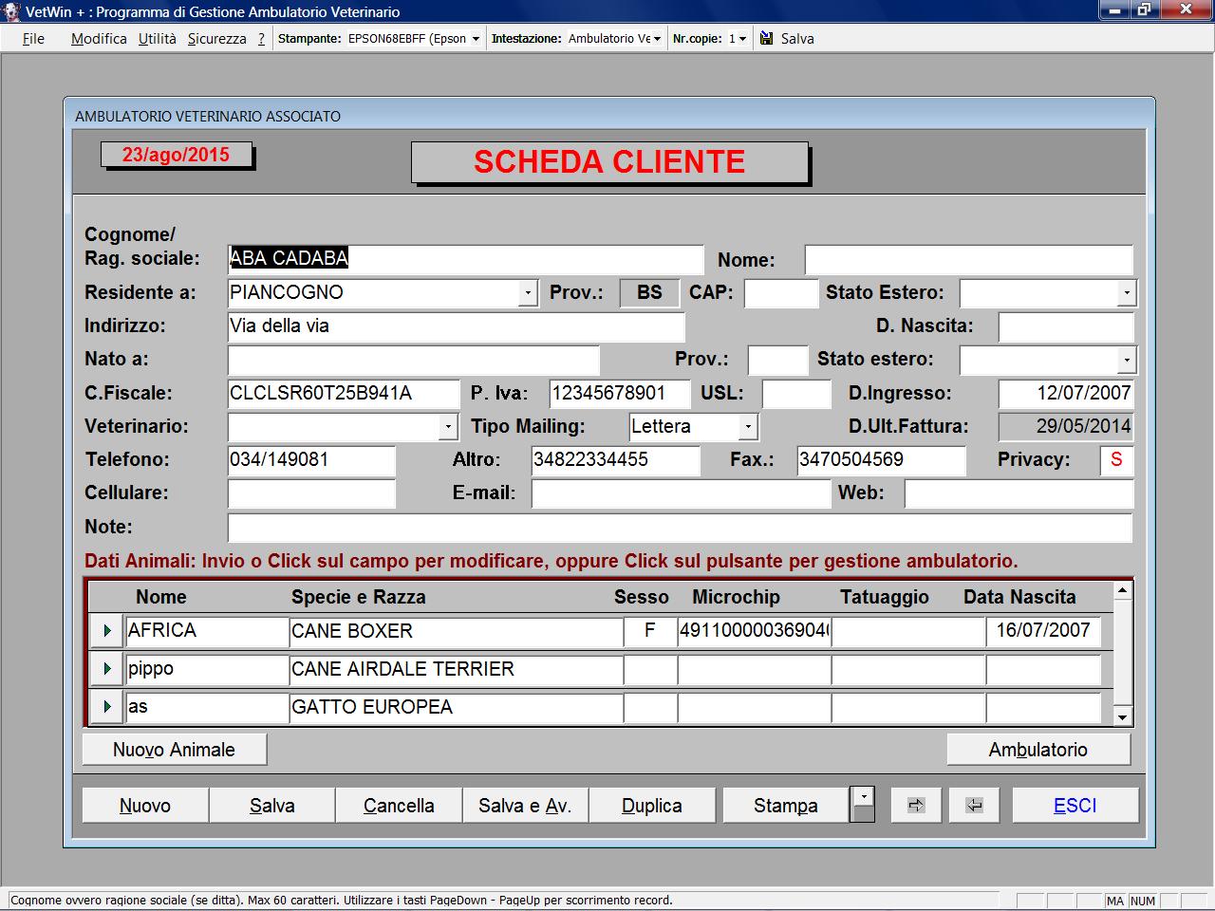The width and height of the screenshot is (1215, 911).
Task: Click the CAP input field
Action: (x=780, y=293)
